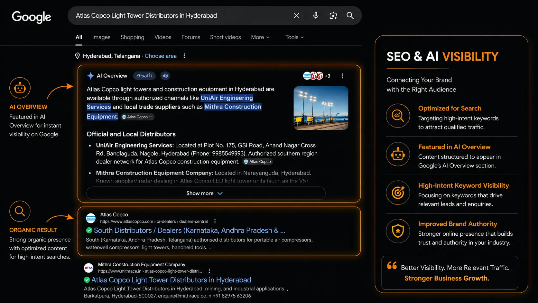
Task: Click the Hyderabad, Telangana location text
Action: (111, 56)
